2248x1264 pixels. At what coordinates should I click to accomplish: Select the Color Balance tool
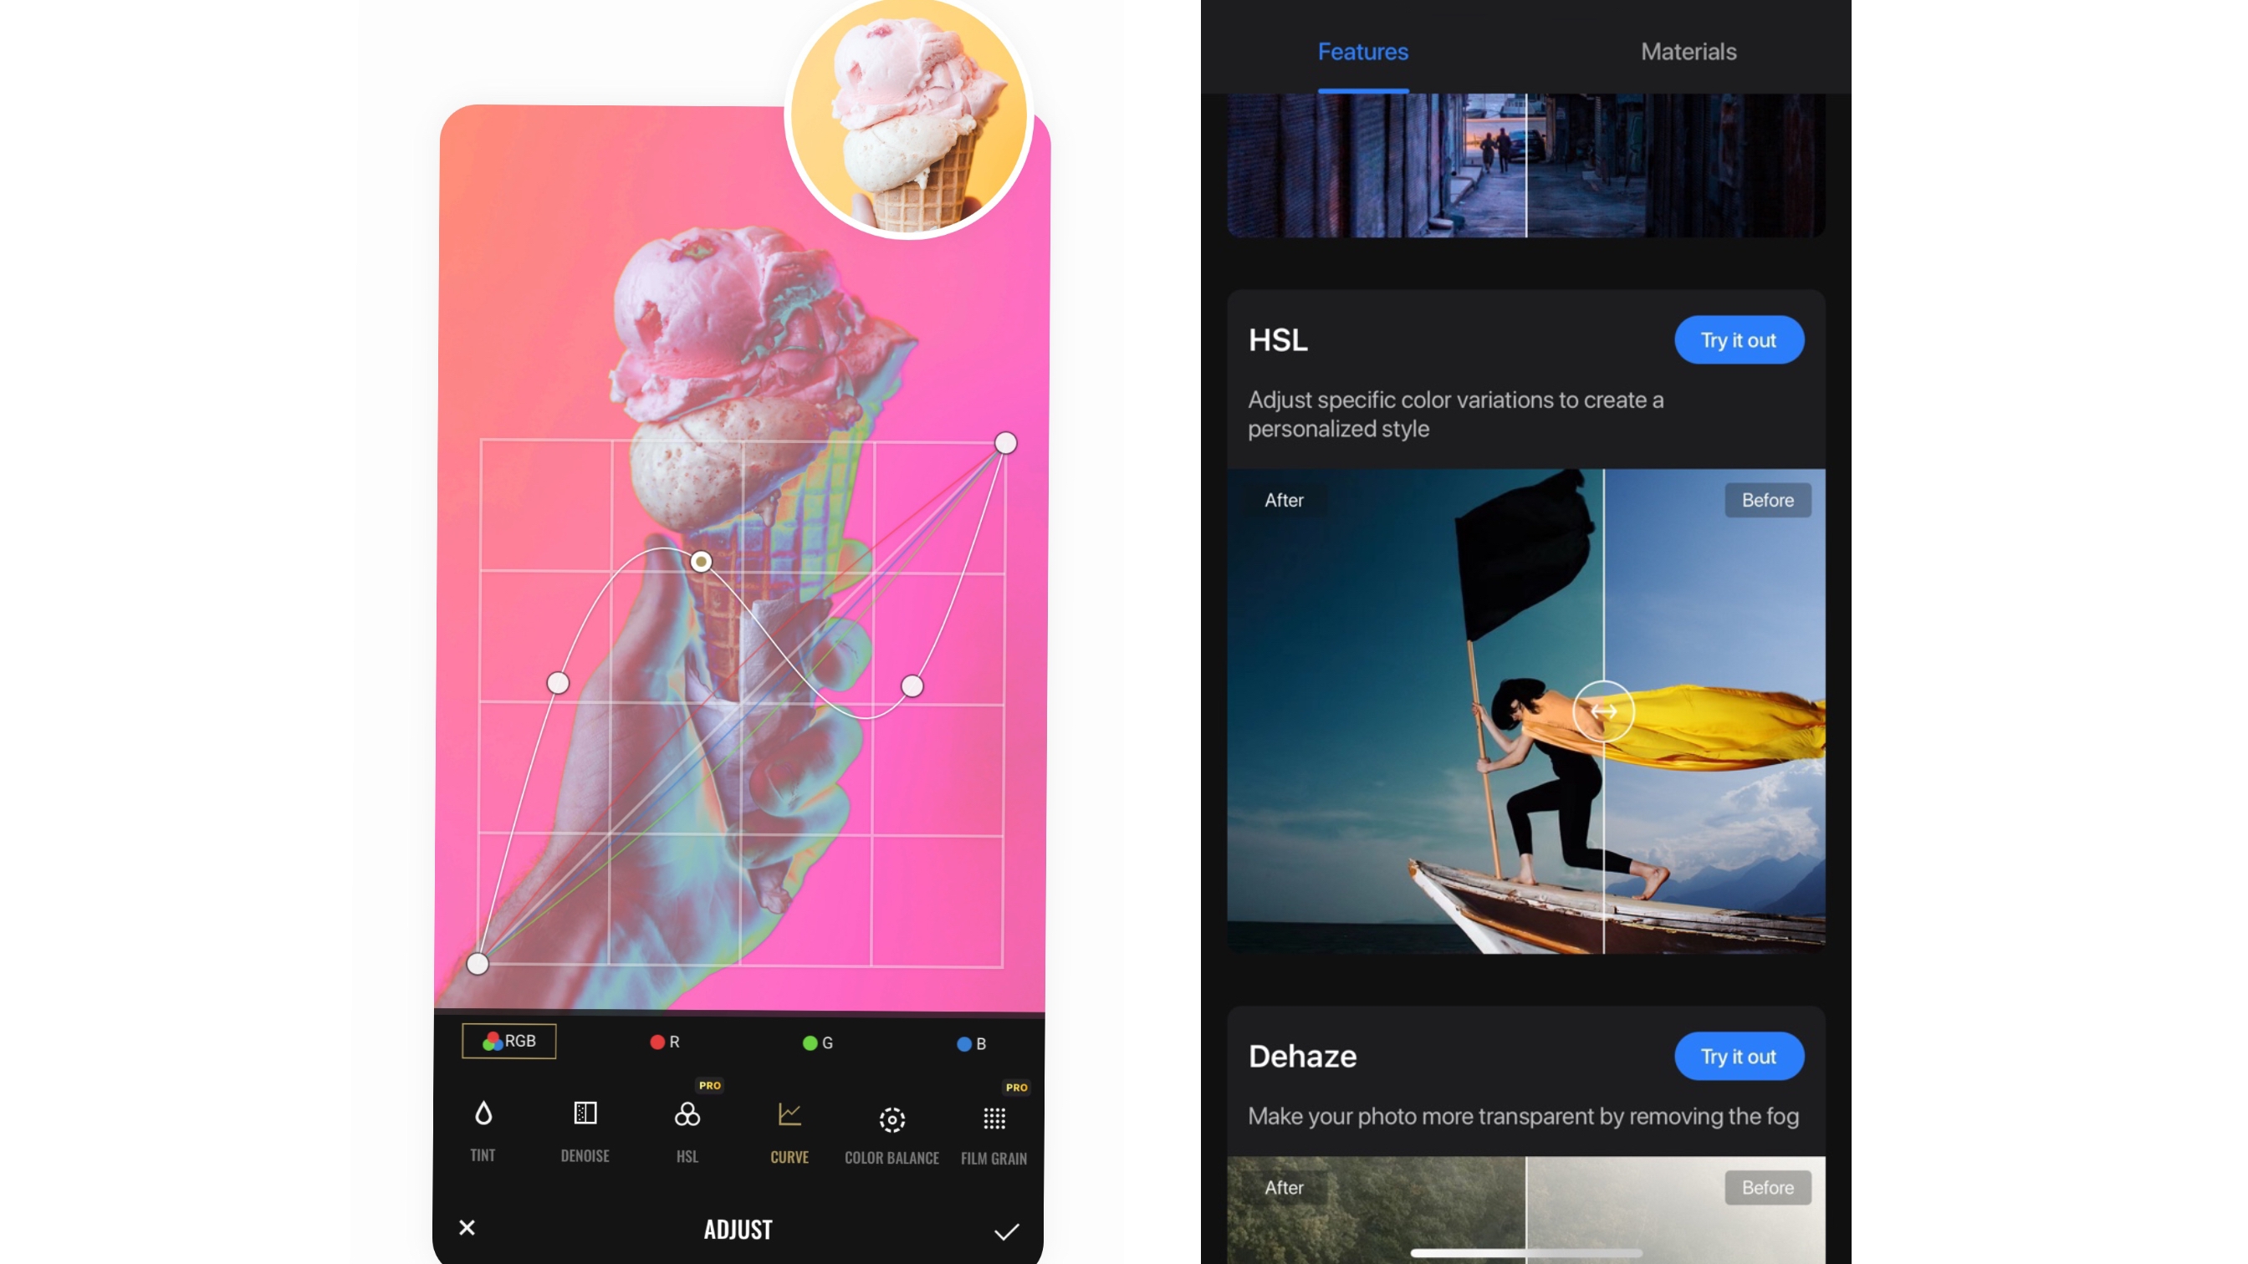(x=891, y=1127)
